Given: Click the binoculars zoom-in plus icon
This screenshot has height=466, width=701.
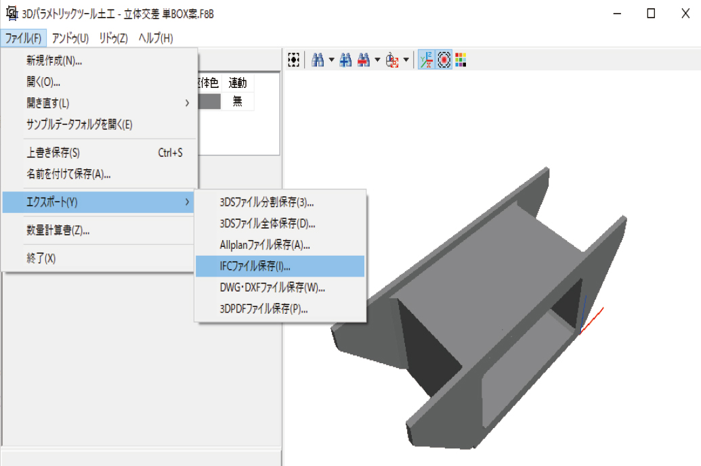Looking at the screenshot, I should point(345,60).
